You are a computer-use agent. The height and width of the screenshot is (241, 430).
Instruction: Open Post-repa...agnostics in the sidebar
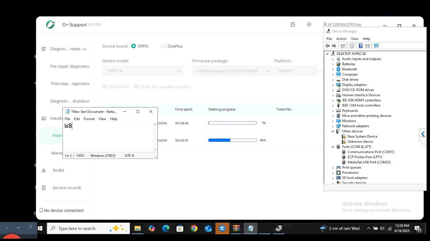pyautogui.click(x=70, y=84)
